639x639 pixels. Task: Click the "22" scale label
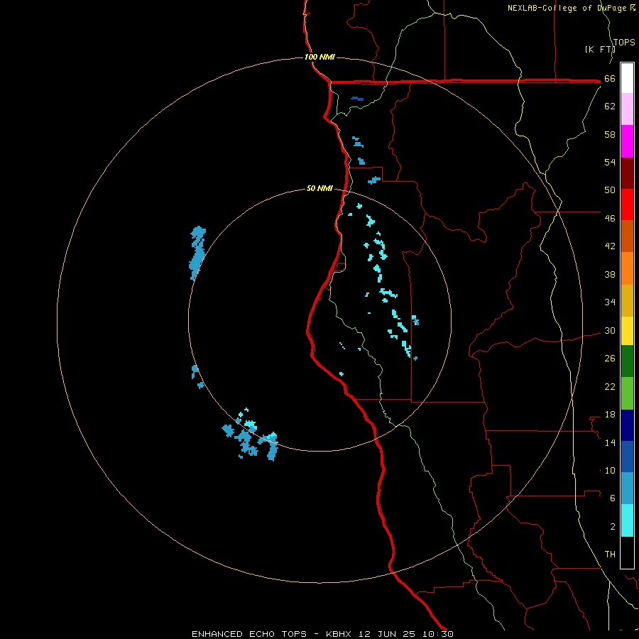pos(610,387)
